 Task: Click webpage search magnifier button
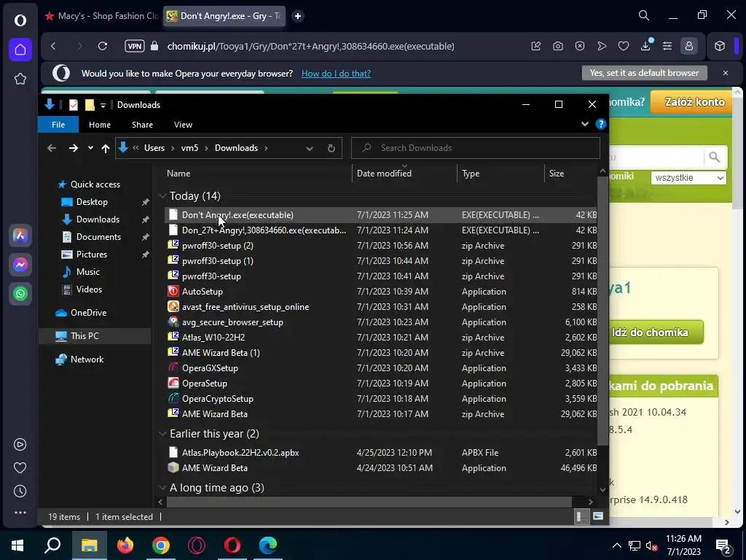714,157
